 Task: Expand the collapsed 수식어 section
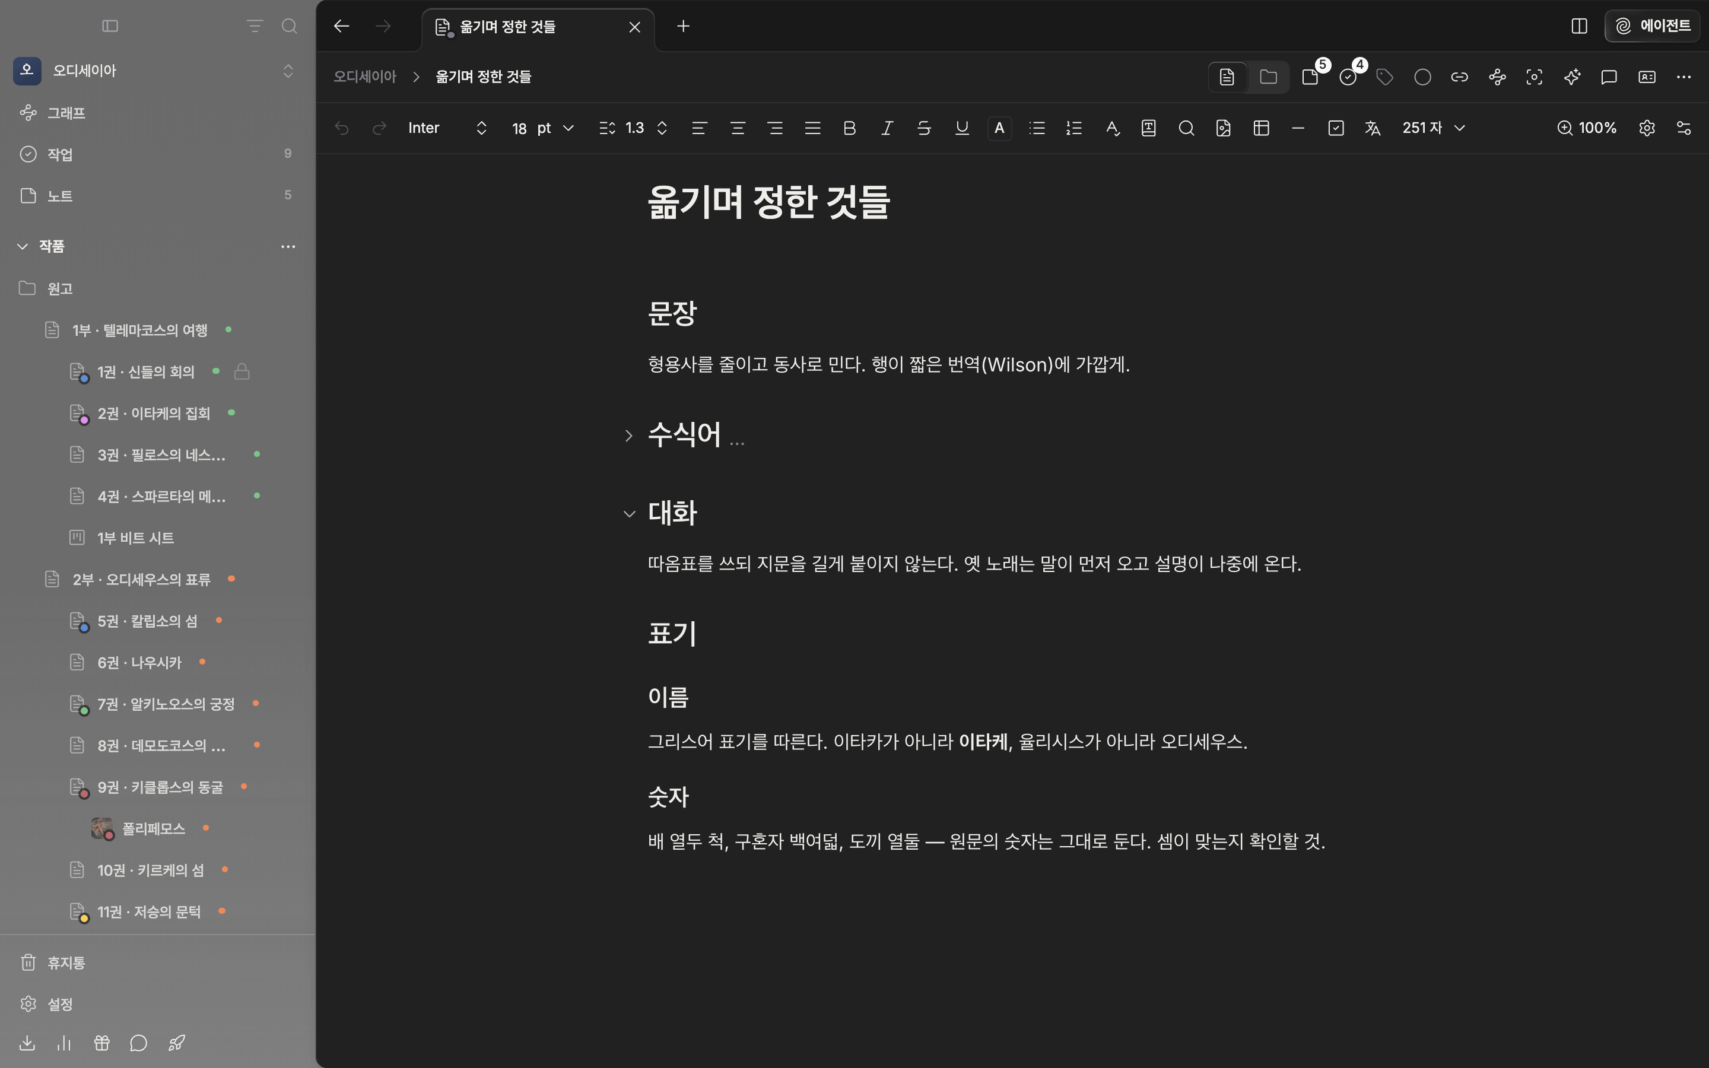click(x=628, y=436)
